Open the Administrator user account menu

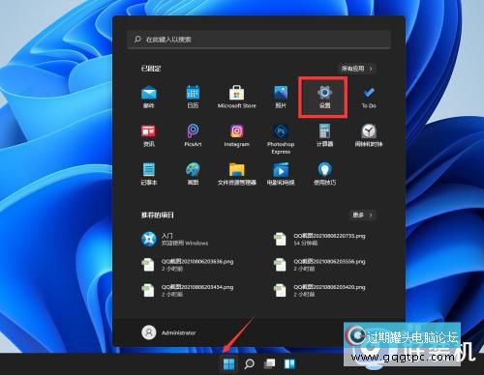point(168,332)
